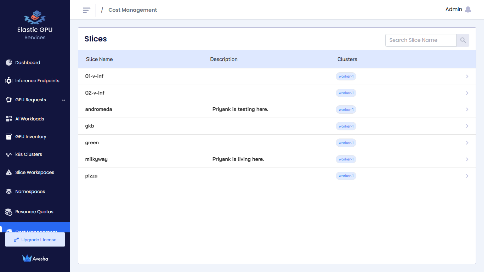Expand the GPU Requests submenu arrow
487x277 pixels.
point(64,100)
